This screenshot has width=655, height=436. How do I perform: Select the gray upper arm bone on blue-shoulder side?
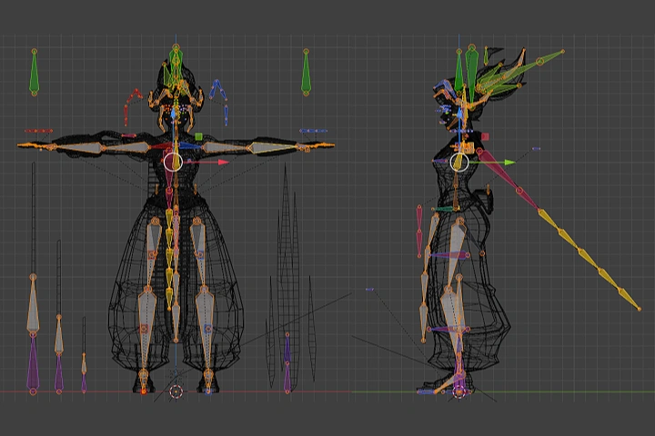point(225,147)
